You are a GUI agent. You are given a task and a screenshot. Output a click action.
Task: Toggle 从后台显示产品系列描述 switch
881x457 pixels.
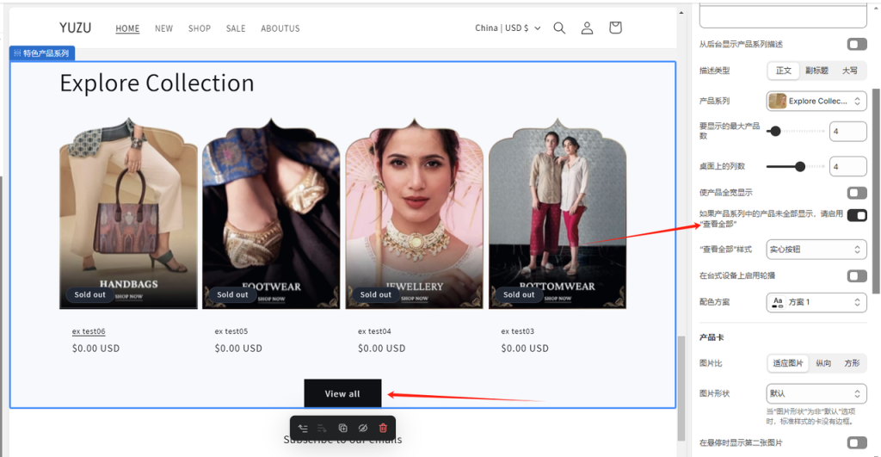pos(856,44)
